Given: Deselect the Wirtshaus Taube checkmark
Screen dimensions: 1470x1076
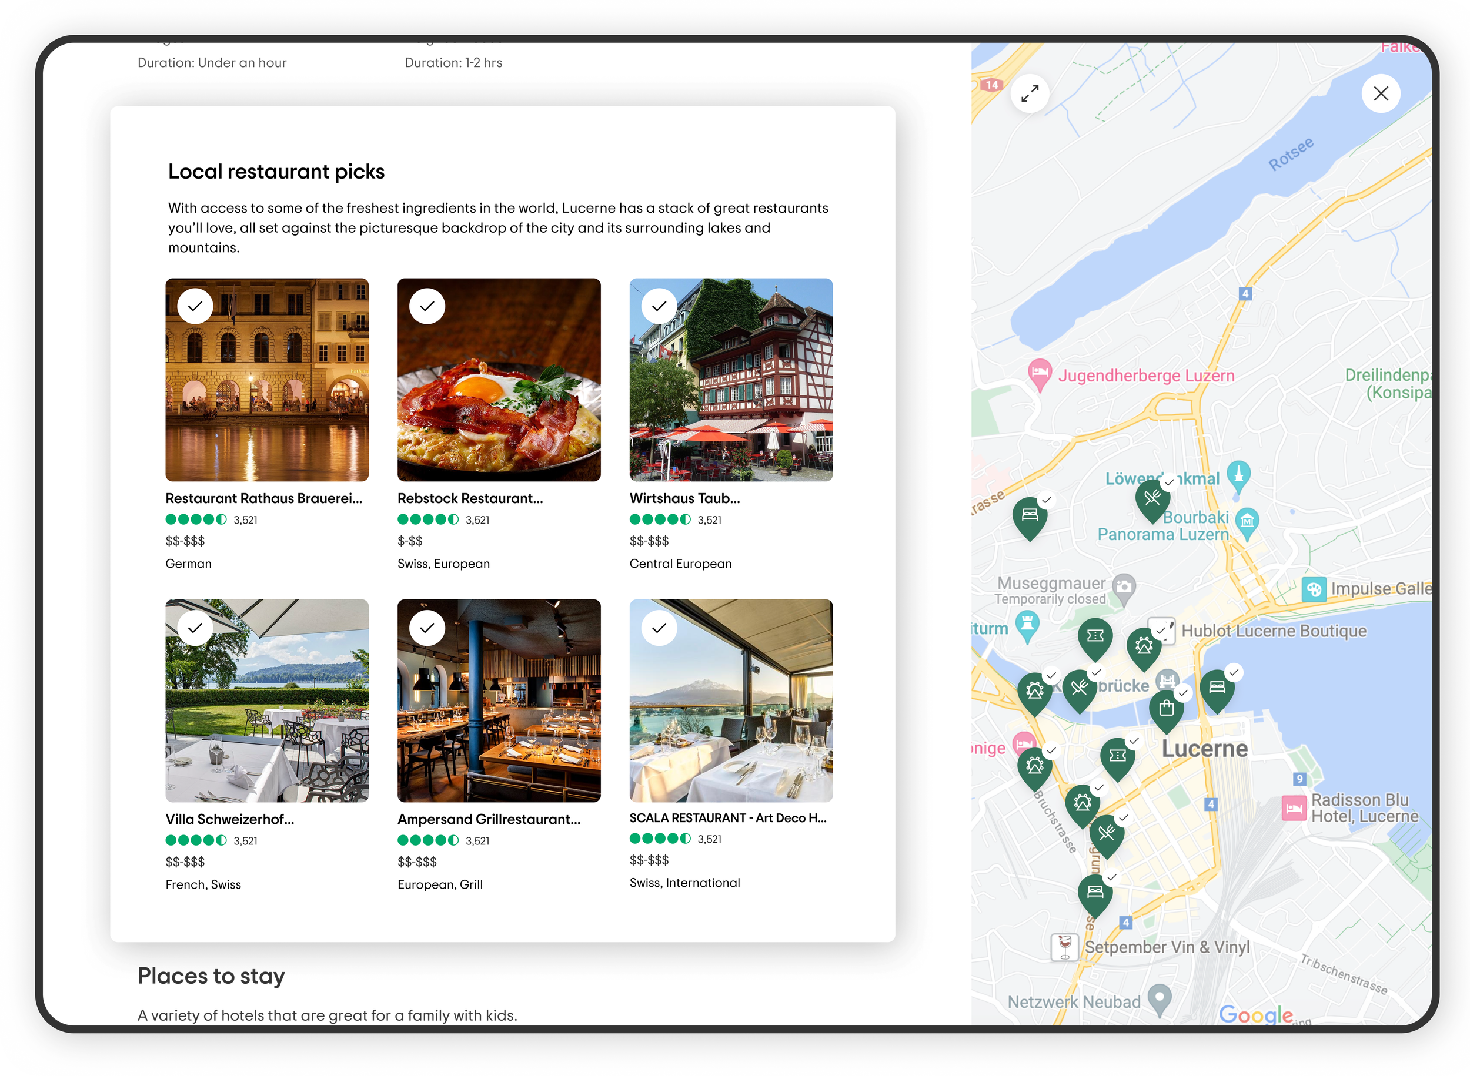Looking at the screenshot, I should click(x=659, y=306).
